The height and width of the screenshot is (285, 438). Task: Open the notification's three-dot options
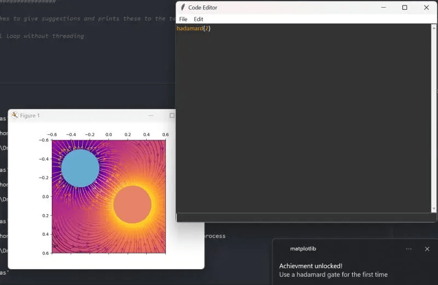point(408,249)
